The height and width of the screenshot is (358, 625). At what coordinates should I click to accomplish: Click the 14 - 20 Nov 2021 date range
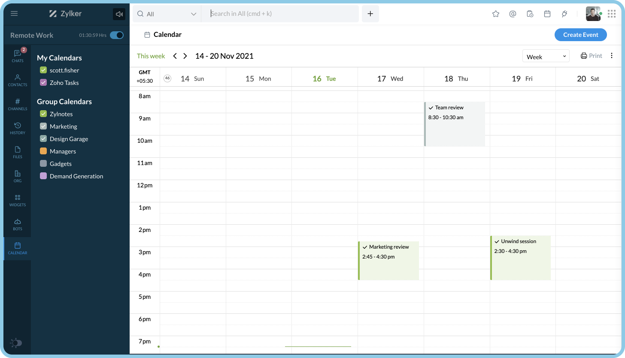pyautogui.click(x=224, y=56)
